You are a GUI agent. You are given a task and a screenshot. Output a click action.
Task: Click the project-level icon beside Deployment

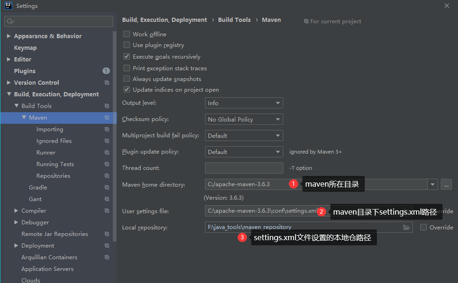point(107,246)
